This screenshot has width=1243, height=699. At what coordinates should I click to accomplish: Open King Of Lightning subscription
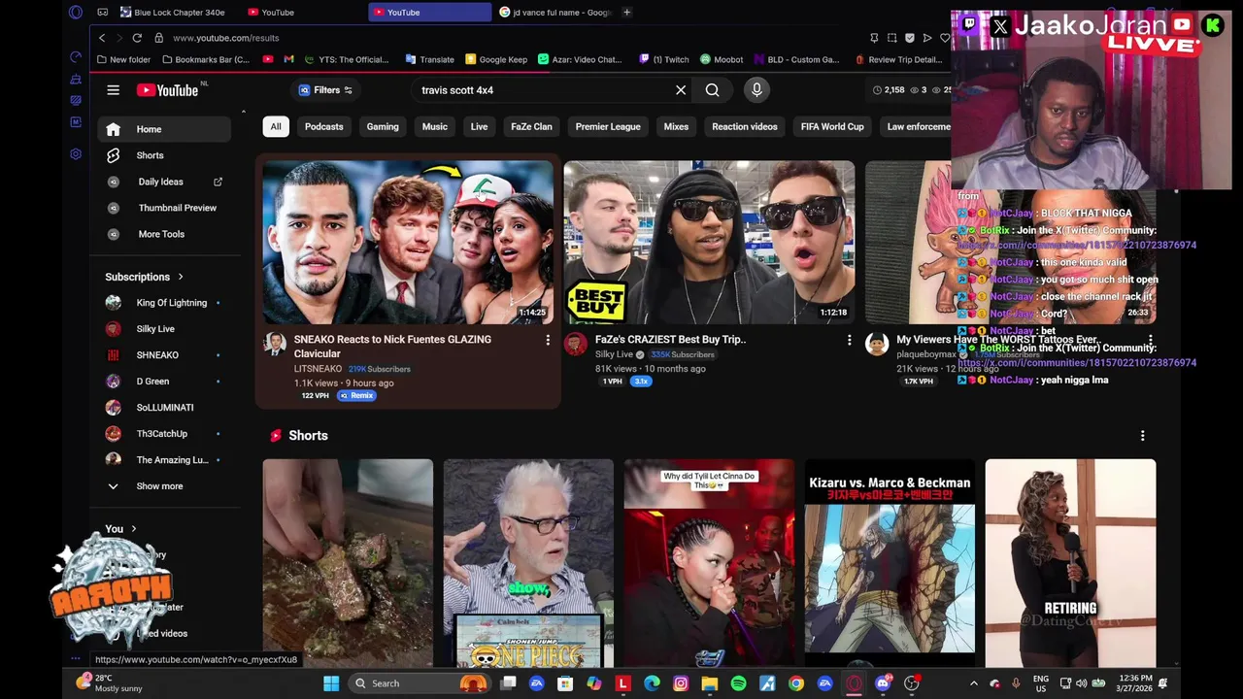click(x=164, y=303)
